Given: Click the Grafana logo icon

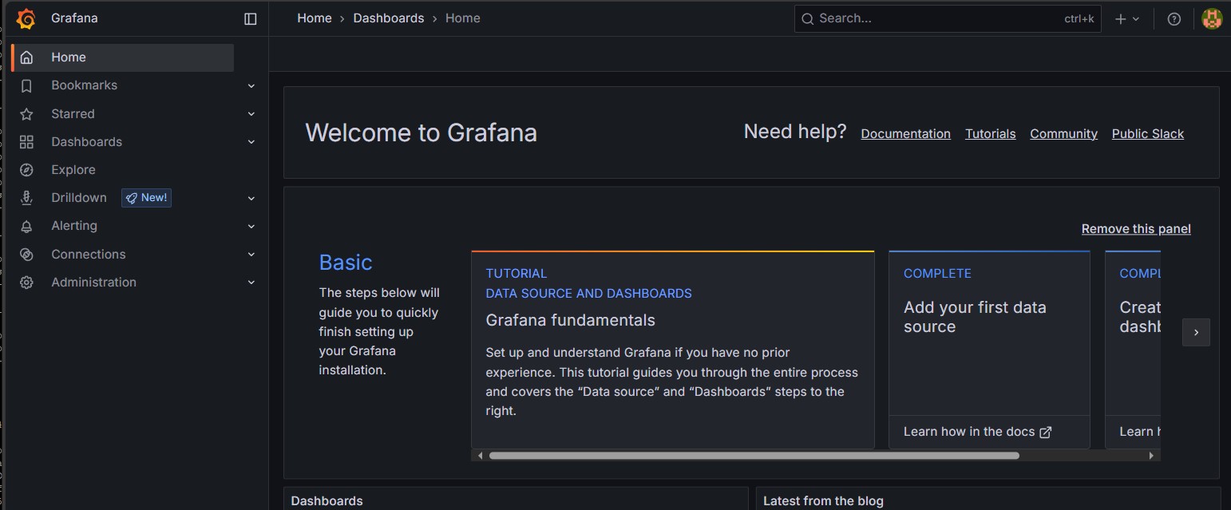Looking at the screenshot, I should 26,18.
